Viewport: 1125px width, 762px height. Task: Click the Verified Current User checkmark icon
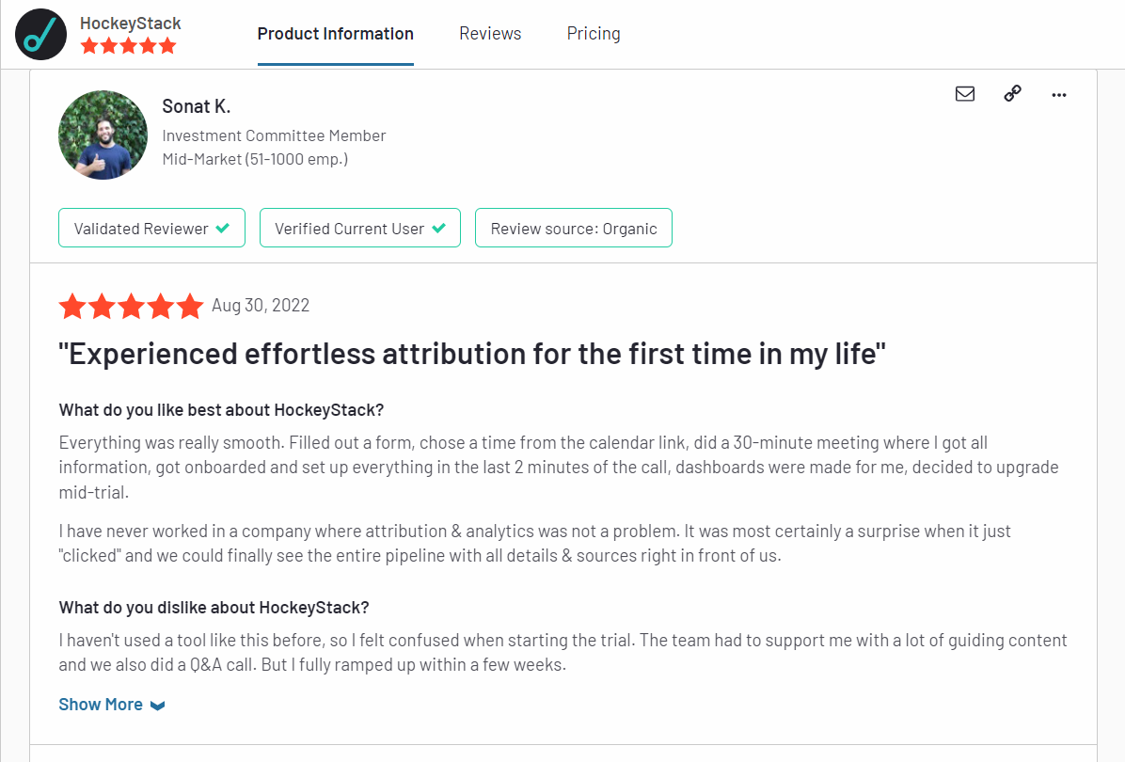pos(438,229)
